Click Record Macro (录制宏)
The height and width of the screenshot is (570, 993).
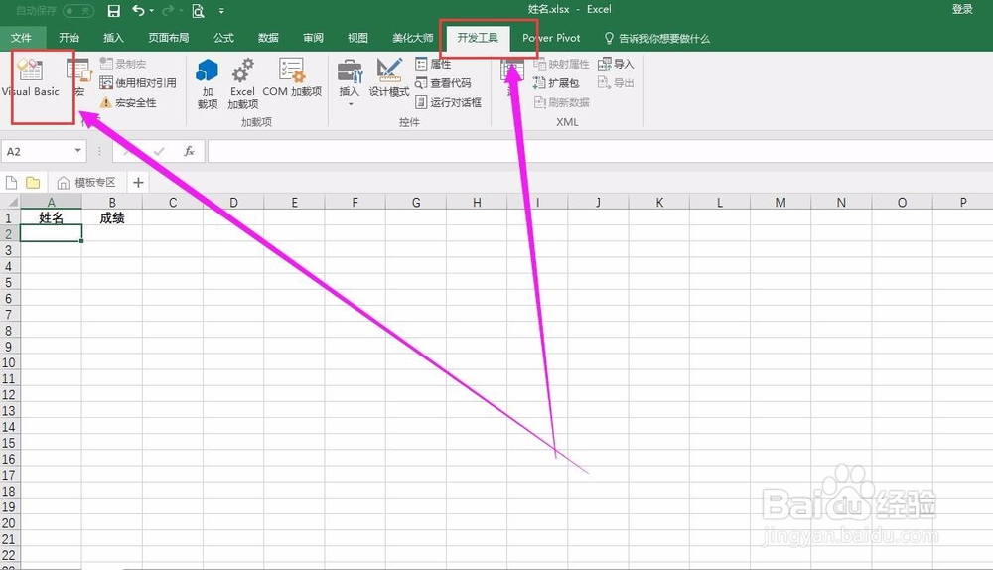click(123, 64)
